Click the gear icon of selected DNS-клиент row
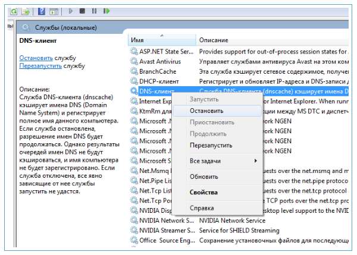The image size is (357, 255). coord(134,91)
